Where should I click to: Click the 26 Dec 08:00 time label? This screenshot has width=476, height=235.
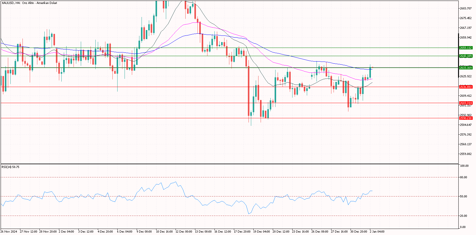click(319, 232)
